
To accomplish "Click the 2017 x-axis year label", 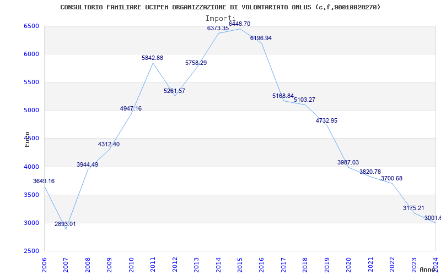I will tap(283, 265).
